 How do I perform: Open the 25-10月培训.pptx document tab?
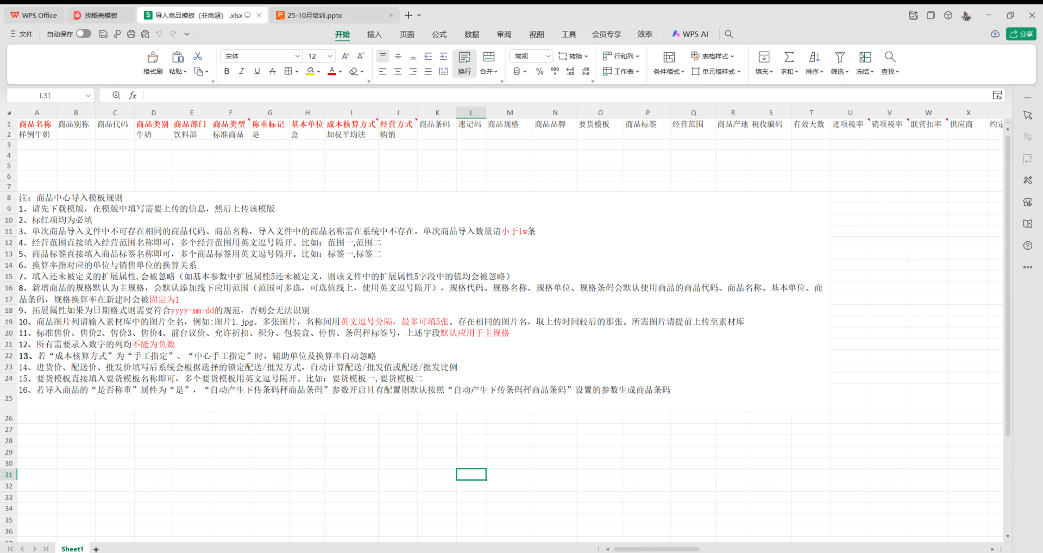[334, 15]
